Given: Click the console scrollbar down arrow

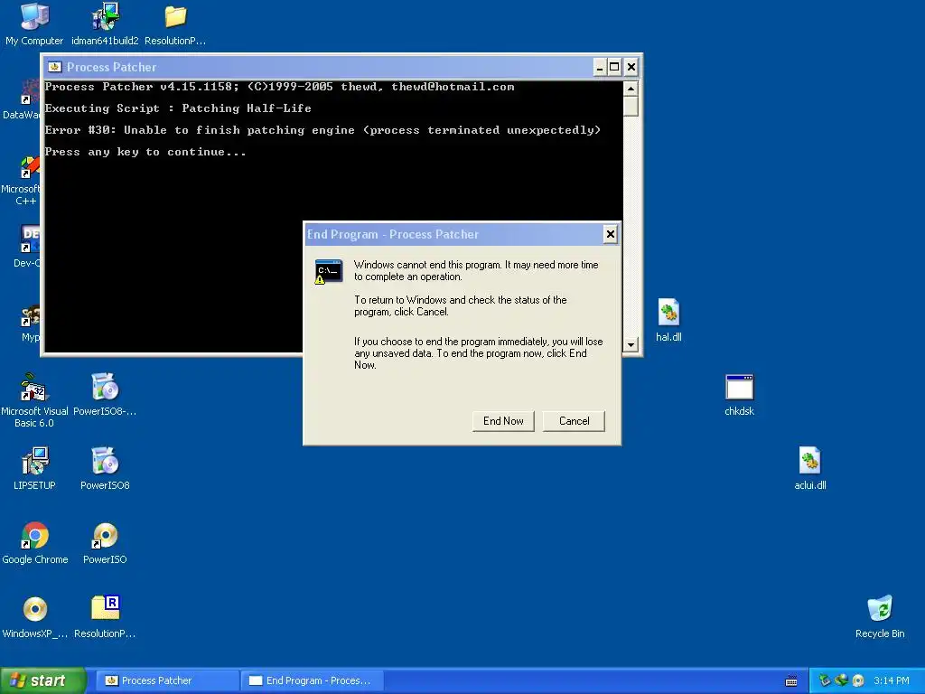Looking at the screenshot, I should [x=631, y=344].
